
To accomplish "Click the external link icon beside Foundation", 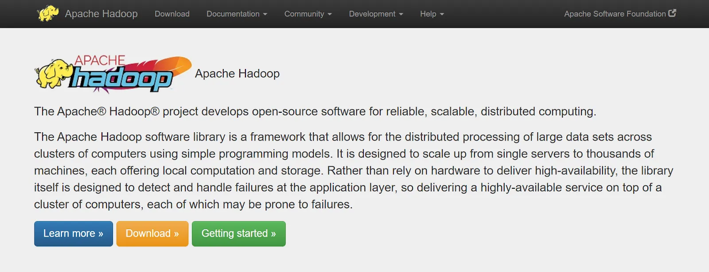I will point(672,13).
